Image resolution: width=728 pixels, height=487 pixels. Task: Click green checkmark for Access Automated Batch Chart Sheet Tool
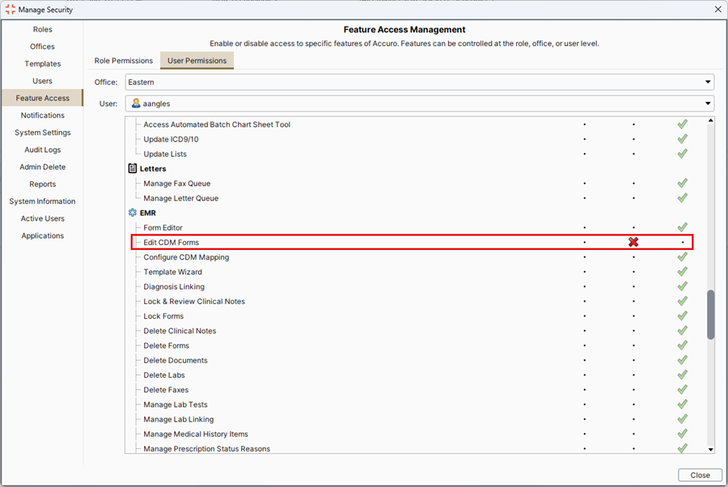(x=682, y=125)
